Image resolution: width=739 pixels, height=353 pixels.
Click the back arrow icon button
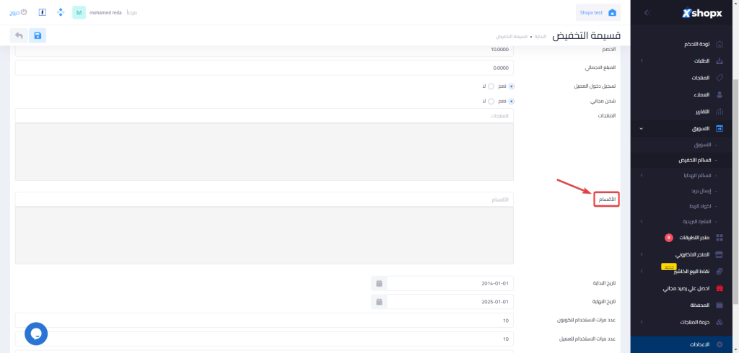click(x=18, y=35)
